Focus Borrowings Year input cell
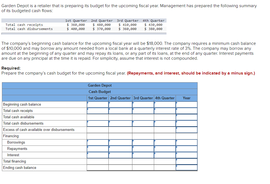This screenshot has width=270, height=184. 187,142
